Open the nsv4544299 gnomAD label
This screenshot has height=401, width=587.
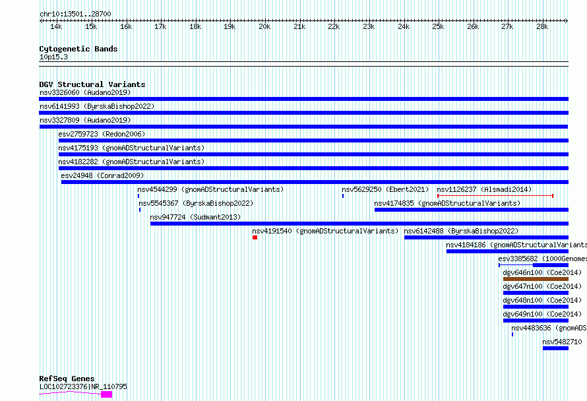(210, 189)
